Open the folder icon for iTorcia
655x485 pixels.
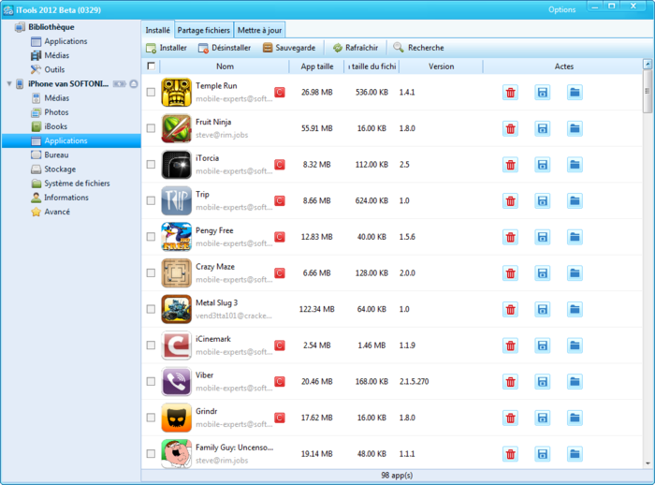[x=574, y=165]
